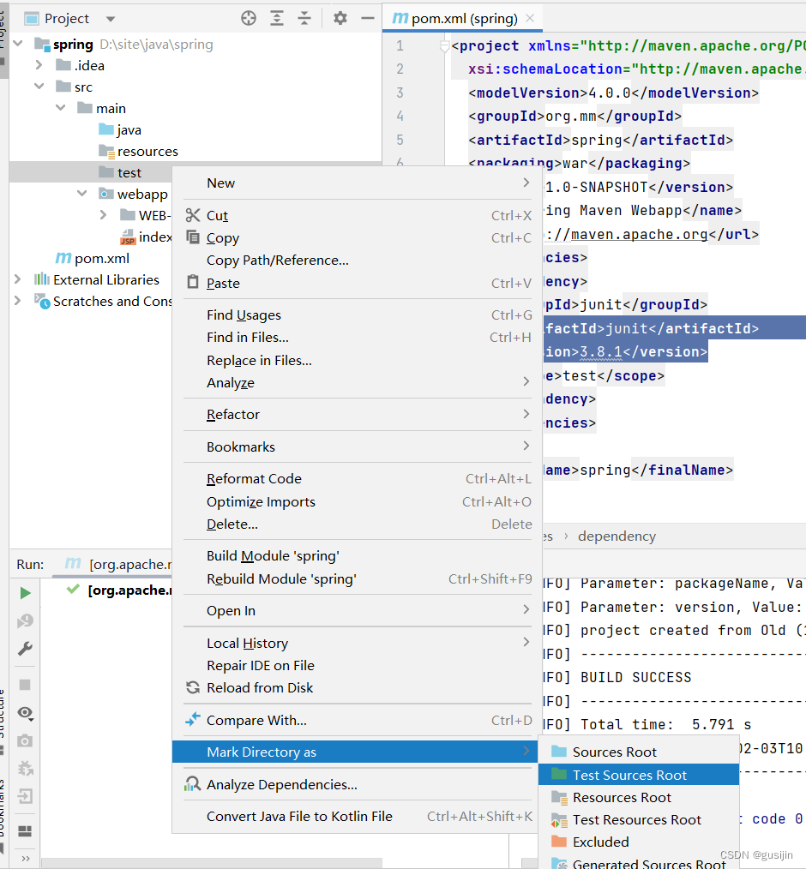Choose Copy Path/Reference

point(358,261)
